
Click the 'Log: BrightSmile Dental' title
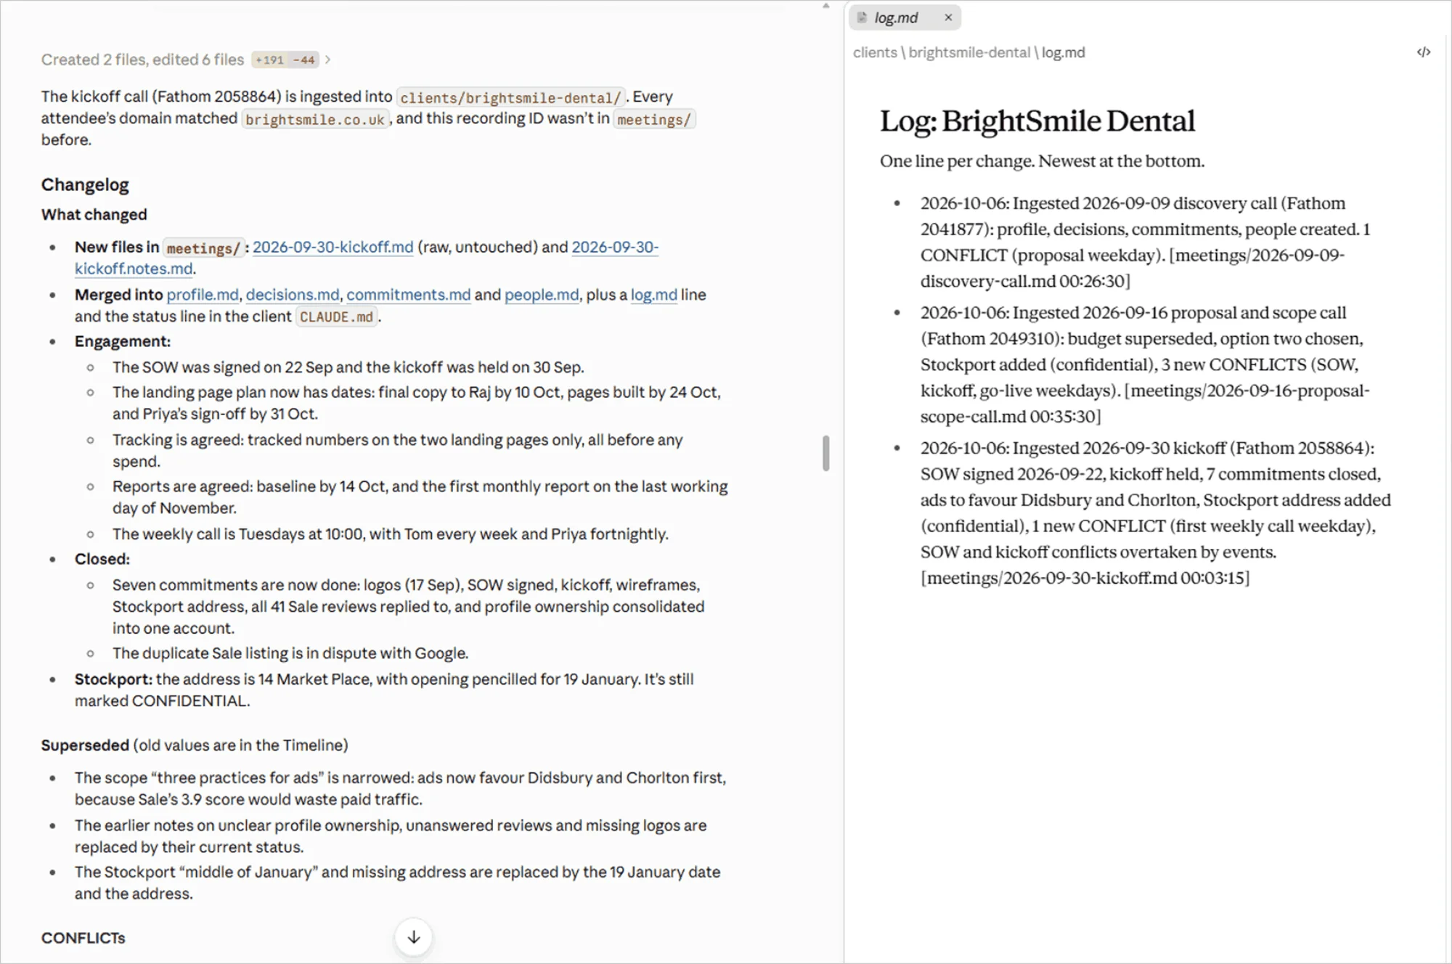pyautogui.click(x=1037, y=120)
